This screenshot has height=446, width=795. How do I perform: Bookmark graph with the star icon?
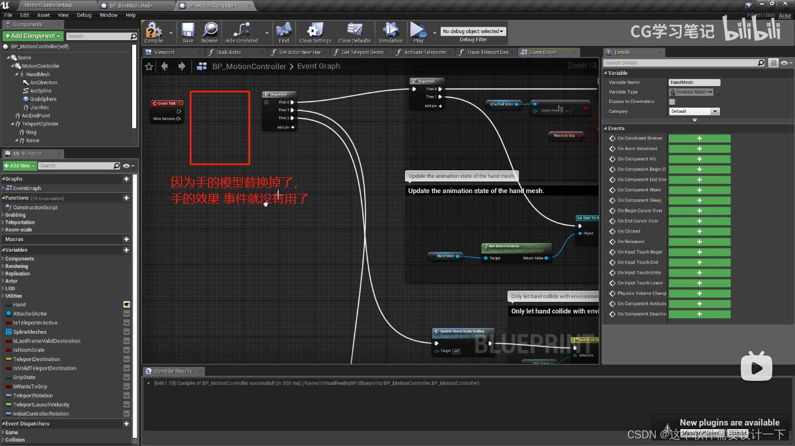pos(149,66)
